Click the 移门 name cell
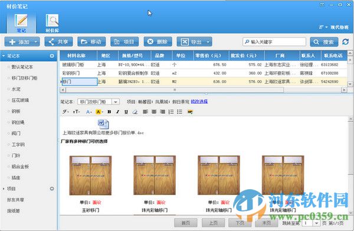354x231 pixels. pyautogui.click(x=80, y=82)
